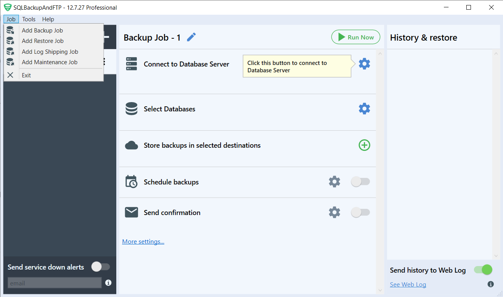Open Select Databases settings gear
Screen dimensions: 503x297
(364, 108)
